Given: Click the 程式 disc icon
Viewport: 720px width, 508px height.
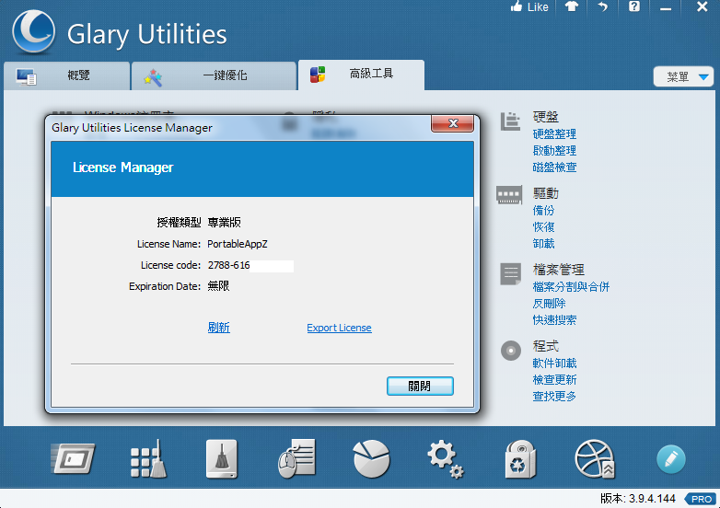Looking at the screenshot, I should pyautogui.click(x=511, y=351).
